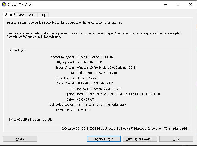Open the Ekran tab
The image size is (197, 146).
[20, 15]
